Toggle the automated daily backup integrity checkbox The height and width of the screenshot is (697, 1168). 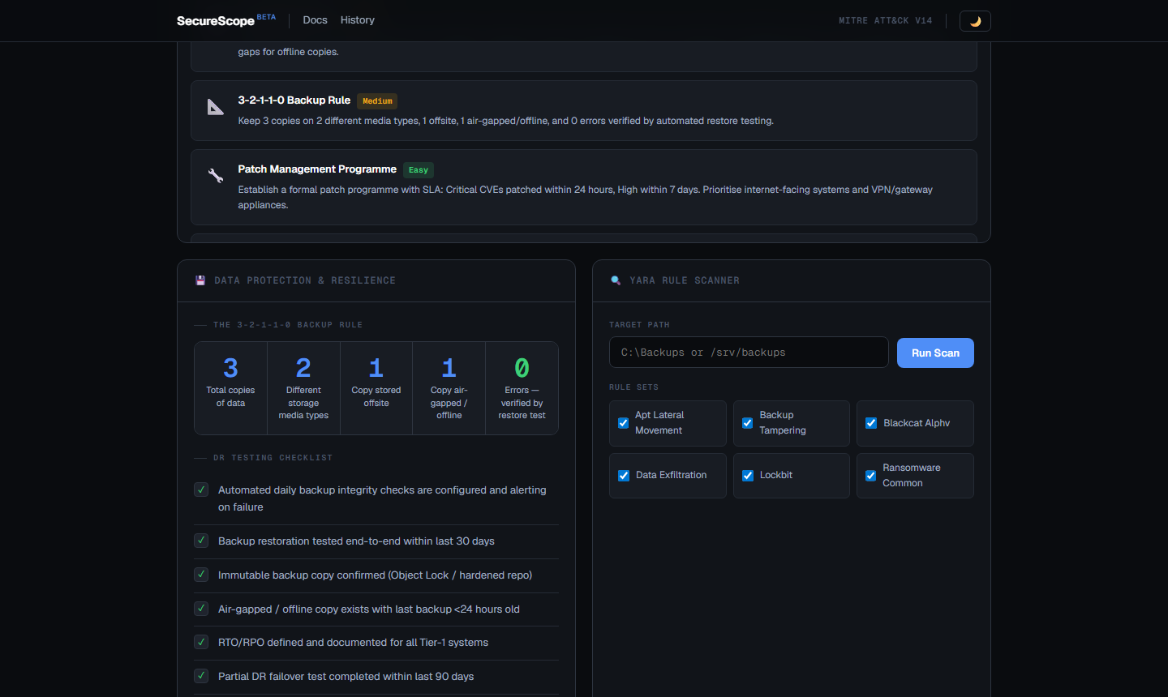pos(201,490)
